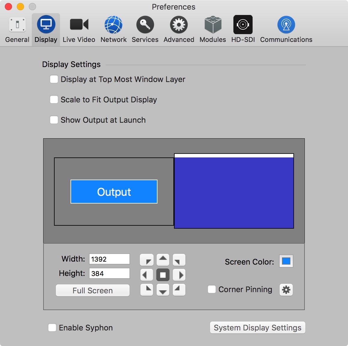
Task: Open the Screen Color swatch
Action: click(x=286, y=261)
